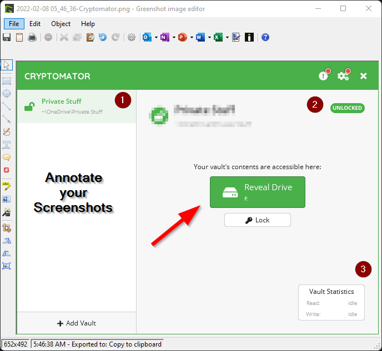Select the Add counter tool
Viewport: 382px width, 351px height.
point(7,170)
